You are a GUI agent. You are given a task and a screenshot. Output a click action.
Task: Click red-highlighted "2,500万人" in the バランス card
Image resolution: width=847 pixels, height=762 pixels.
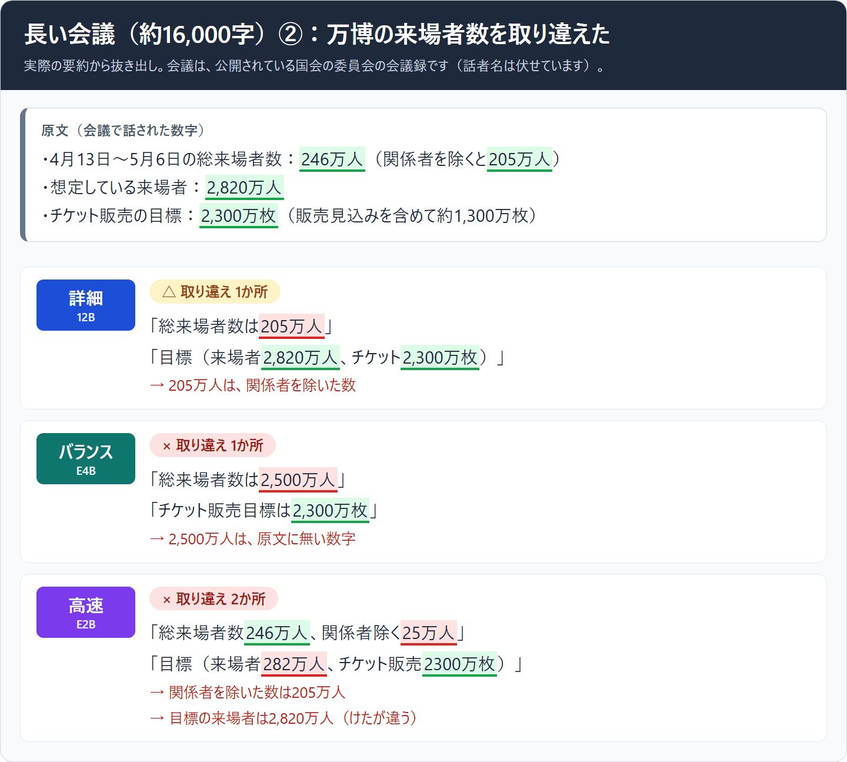click(x=298, y=480)
